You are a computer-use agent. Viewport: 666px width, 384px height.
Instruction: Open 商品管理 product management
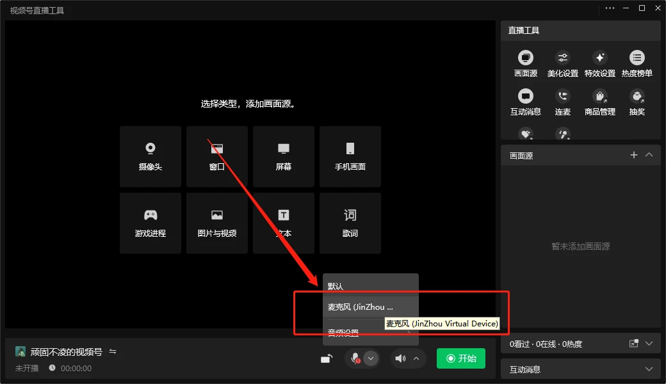(599, 101)
